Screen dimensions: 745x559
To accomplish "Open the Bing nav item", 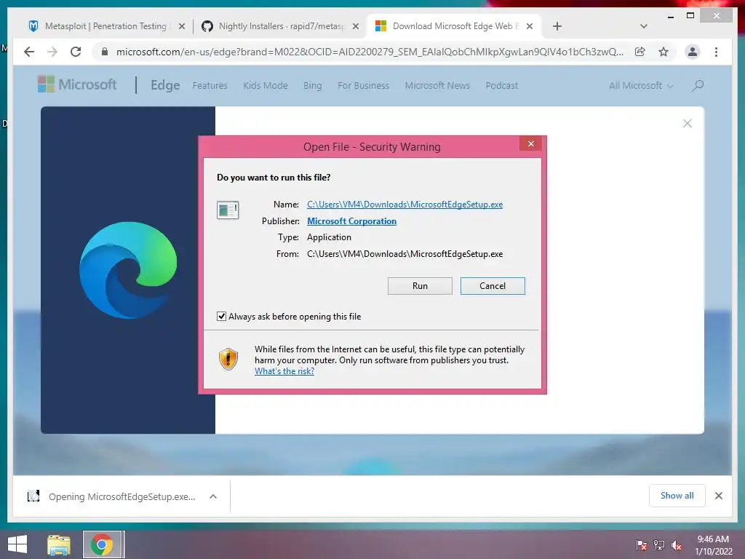I will [x=313, y=86].
